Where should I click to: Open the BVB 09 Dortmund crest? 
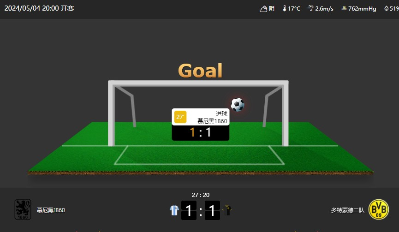(x=379, y=209)
